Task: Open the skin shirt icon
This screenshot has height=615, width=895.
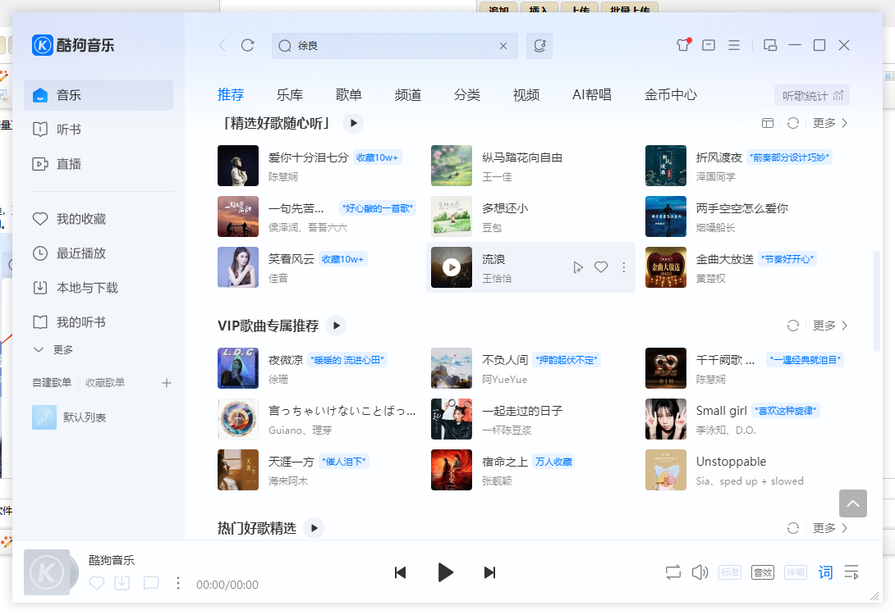Action: click(x=683, y=44)
